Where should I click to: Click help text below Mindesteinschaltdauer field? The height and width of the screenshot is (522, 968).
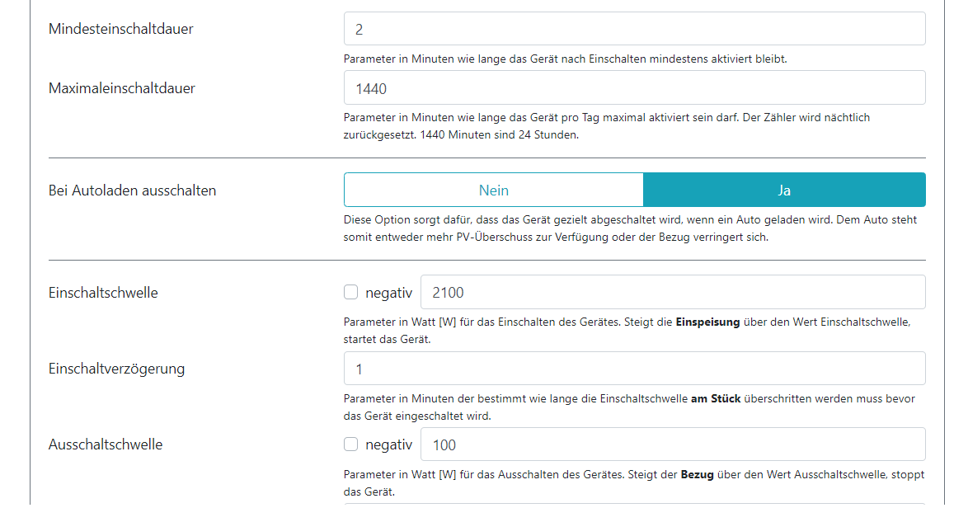point(566,59)
